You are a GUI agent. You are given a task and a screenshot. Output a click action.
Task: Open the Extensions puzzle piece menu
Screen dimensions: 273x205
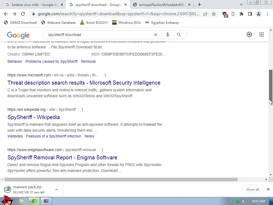(242, 14)
